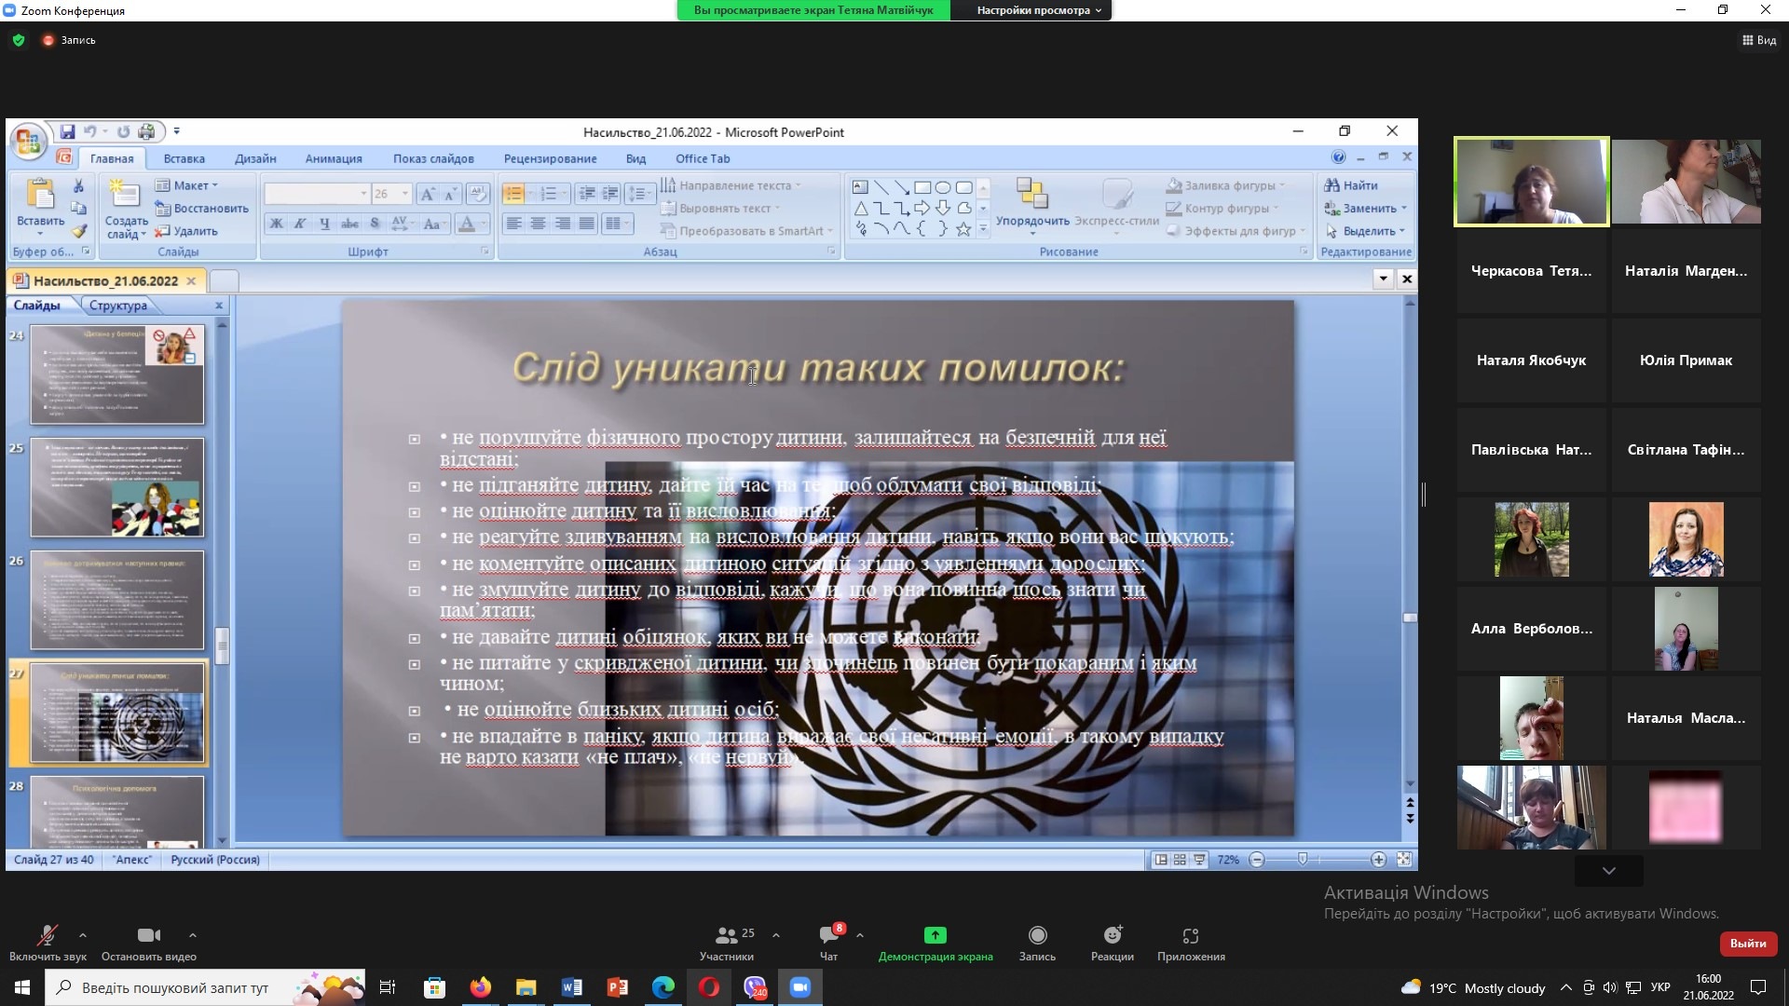Expand more participants chevron below gallery
Screen dimensions: 1789x1006
[x=1608, y=871]
